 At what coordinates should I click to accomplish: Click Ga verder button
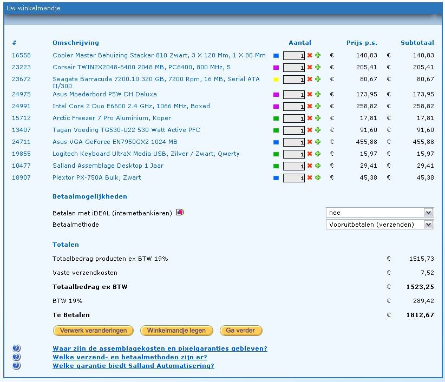point(241,331)
